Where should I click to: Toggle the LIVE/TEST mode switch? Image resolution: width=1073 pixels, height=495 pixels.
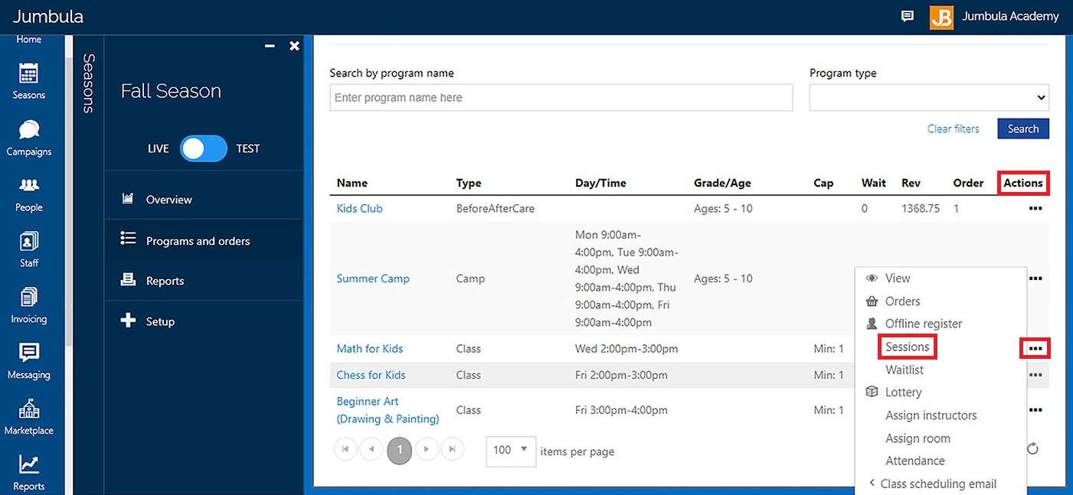click(204, 148)
